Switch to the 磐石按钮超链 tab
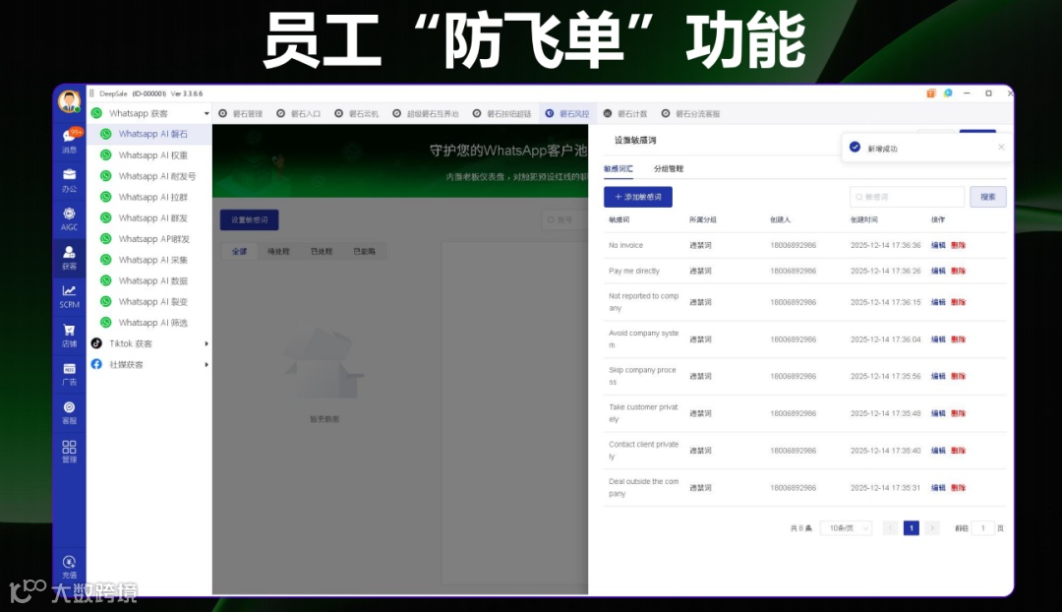The image size is (1062, 612). (501, 114)
